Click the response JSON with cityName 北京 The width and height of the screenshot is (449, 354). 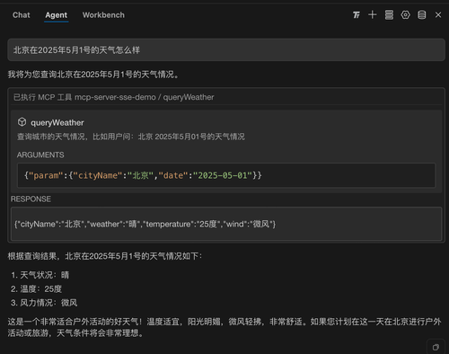226,224
